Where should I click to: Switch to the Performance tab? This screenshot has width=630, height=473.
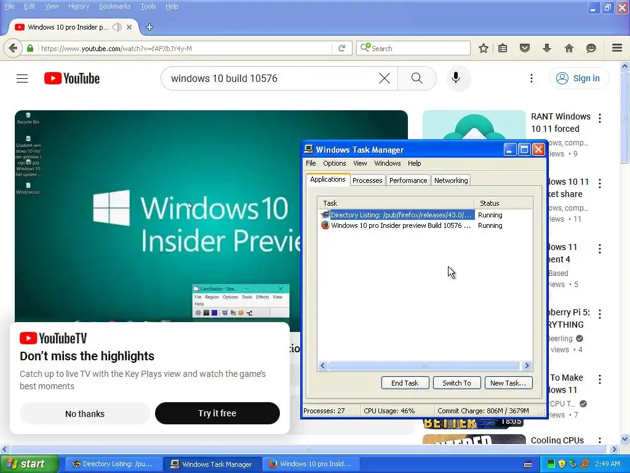(409, 180)
